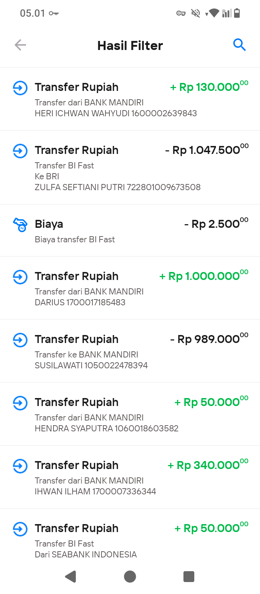
Task: Tap the Android back triangle button
Action: click(71, 577)
